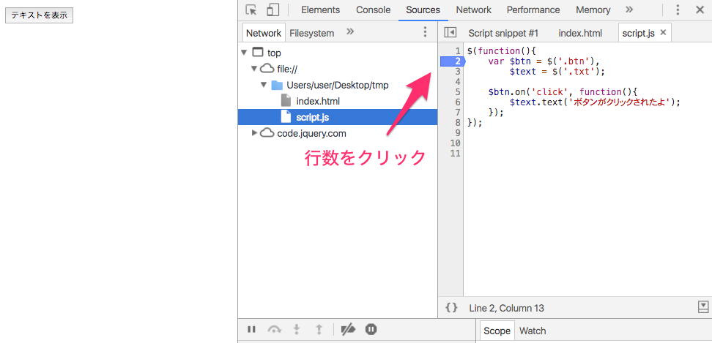Close the script.js editor tab
Image resolution: width=712 pixels, height=343 pixels.
pos(663,32)
